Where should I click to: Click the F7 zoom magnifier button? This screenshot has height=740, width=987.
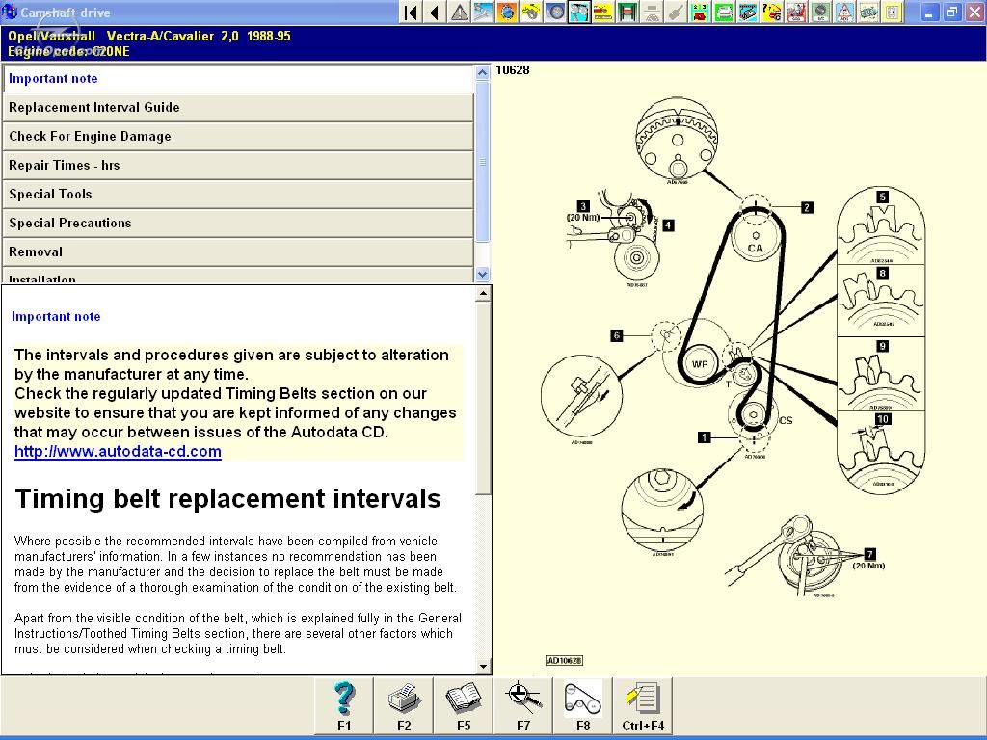pos(523,706)
